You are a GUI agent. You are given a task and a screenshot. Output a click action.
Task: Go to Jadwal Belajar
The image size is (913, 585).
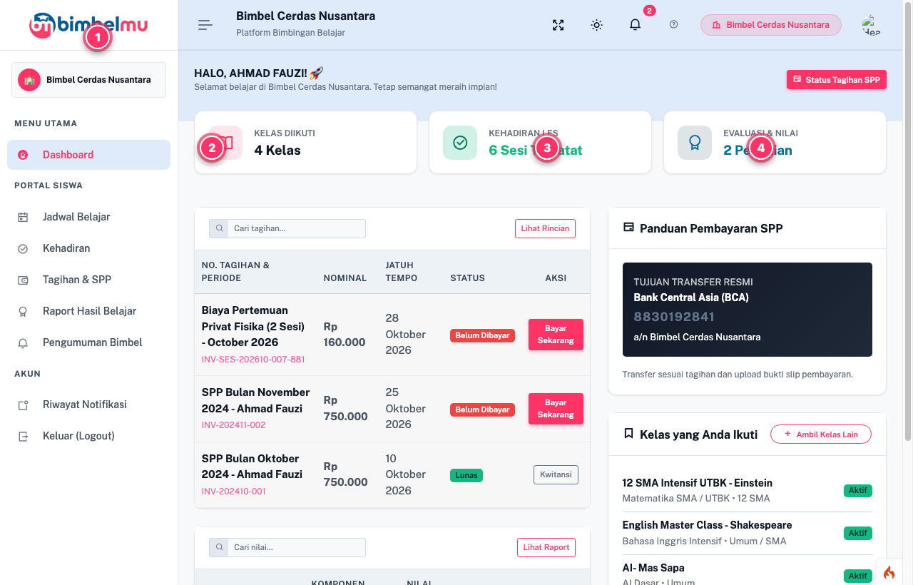pyautogui.click(x=88, y=217)
